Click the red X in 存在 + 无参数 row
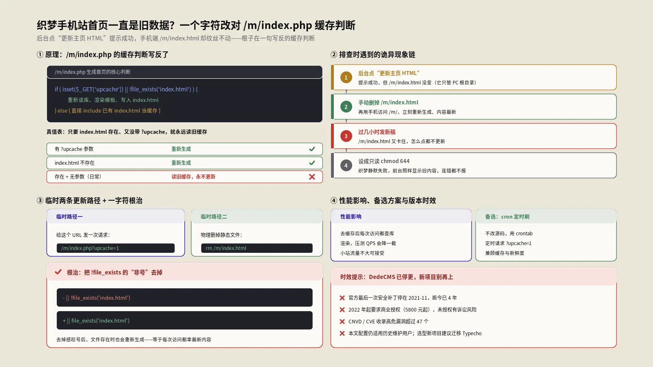The width and height of the screenshot is (653, 367). 312,177
